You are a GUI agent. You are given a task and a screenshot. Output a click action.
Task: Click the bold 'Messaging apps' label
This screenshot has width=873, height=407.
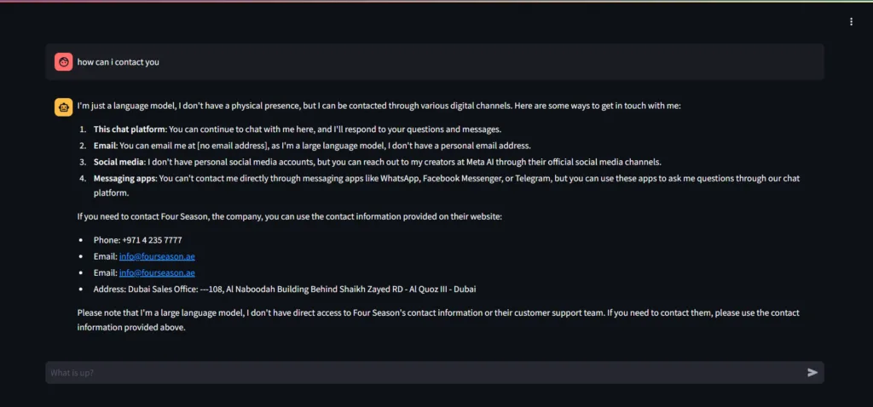tap(125, 179)
